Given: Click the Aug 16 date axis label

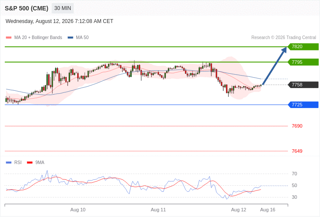Looking at the screenshot, I should (268, 210).
